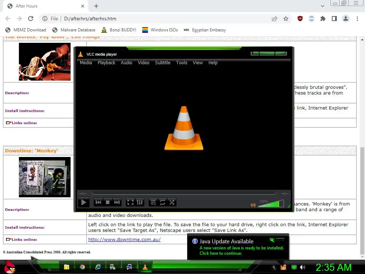Click the Java update tray icon
This screenshot has width=365, height=274.
click(283, 267)
